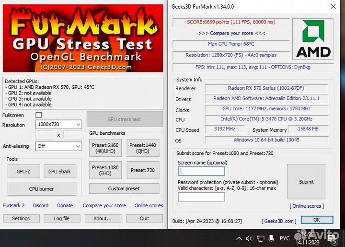
Task: Click the GPU 1: AMD Radeon RX 570 line
Action: click(x=50, y=87)
